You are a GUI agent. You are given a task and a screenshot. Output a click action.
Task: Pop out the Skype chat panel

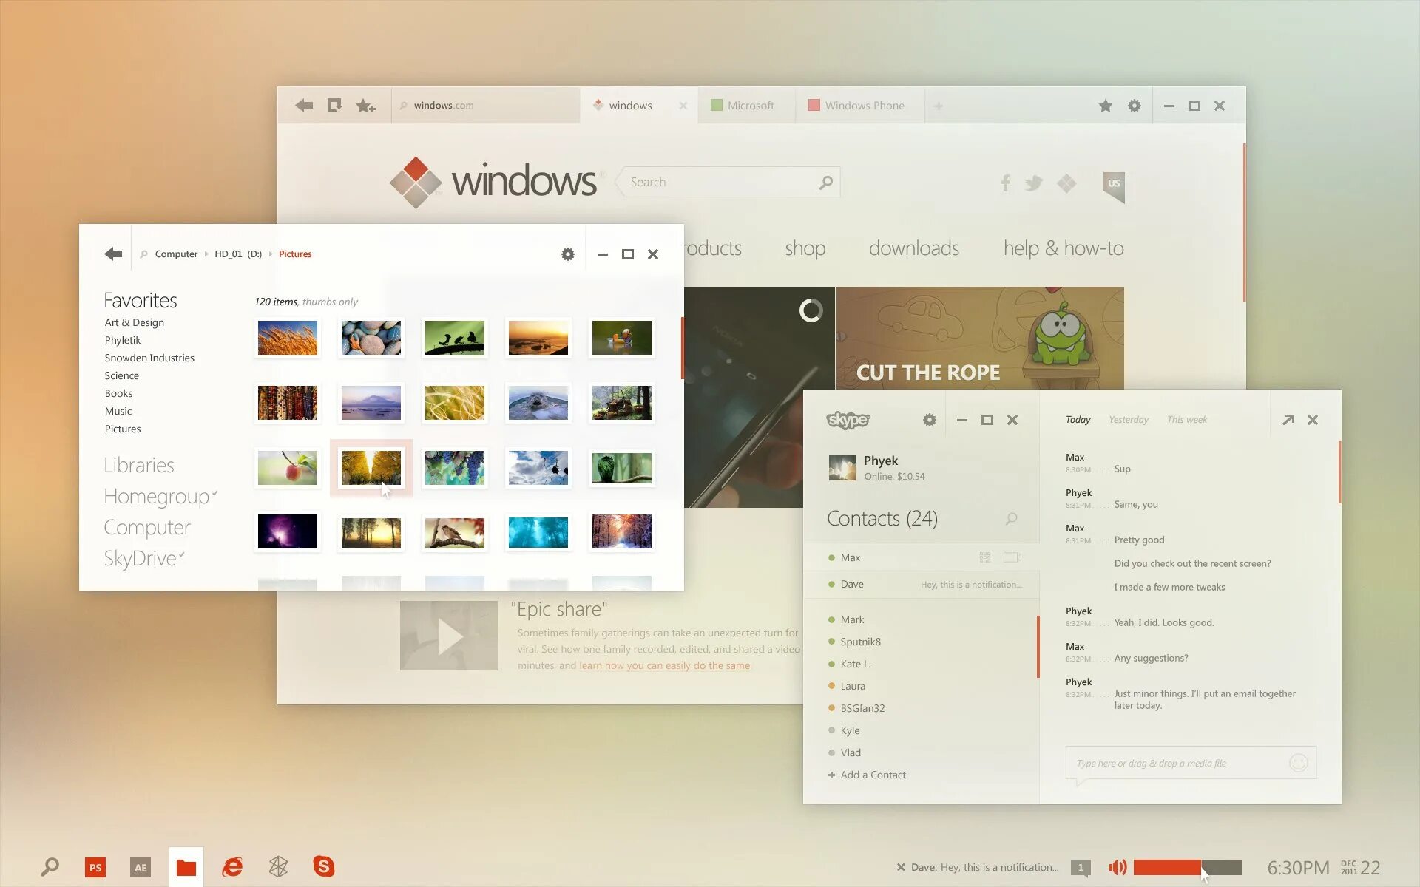click(x=1288, y=420)
